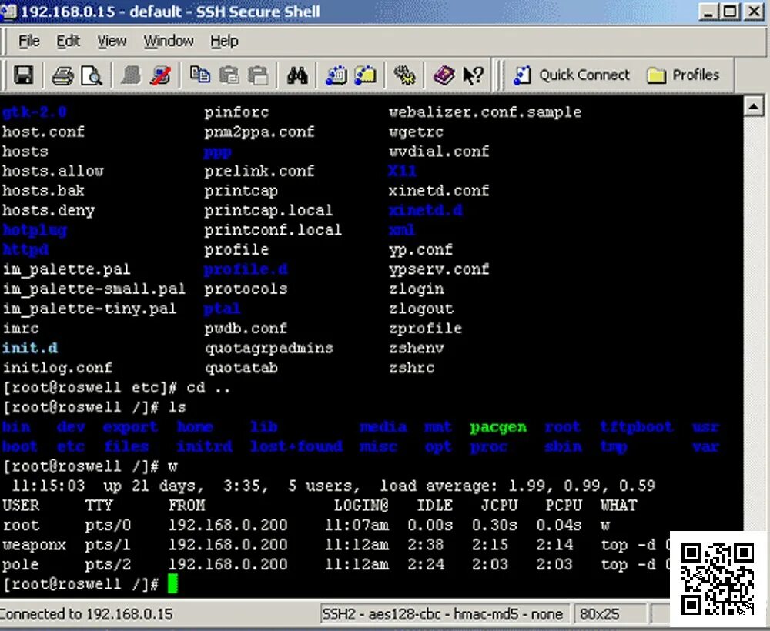The height and width of the screenshot is (631, 770).
Task: Click the "webalizer.conf.sample" file name
Action: [x=485, y=112]
